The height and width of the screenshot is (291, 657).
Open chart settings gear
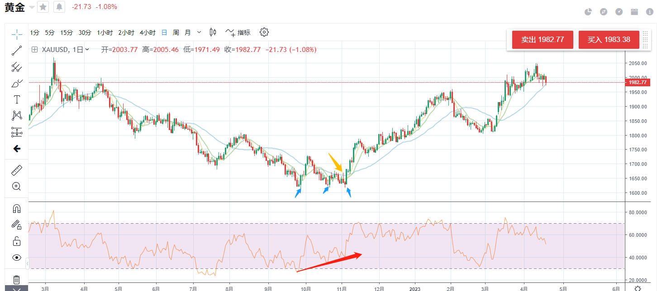pyautogui.click(x=264, y=32)
